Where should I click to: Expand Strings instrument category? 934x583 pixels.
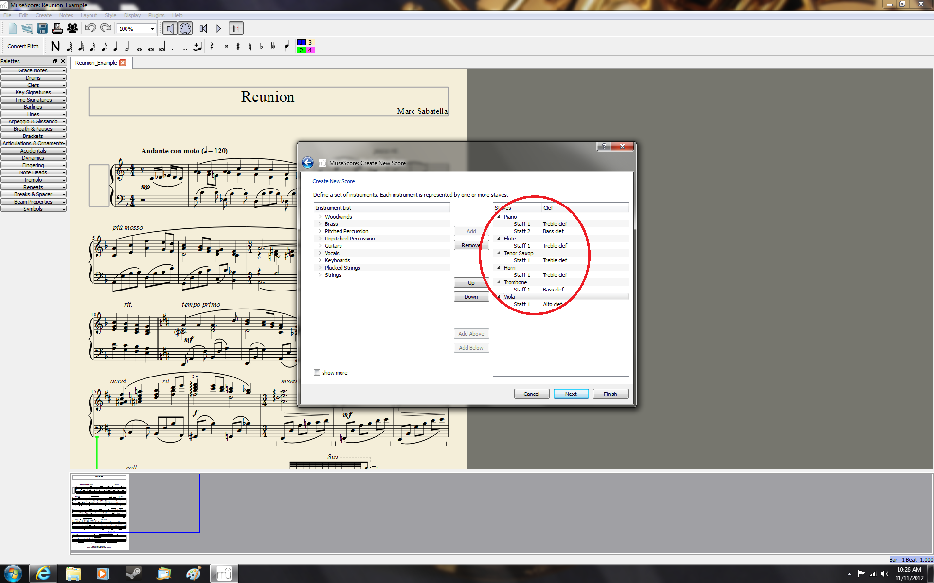click(x=320, y=275)
